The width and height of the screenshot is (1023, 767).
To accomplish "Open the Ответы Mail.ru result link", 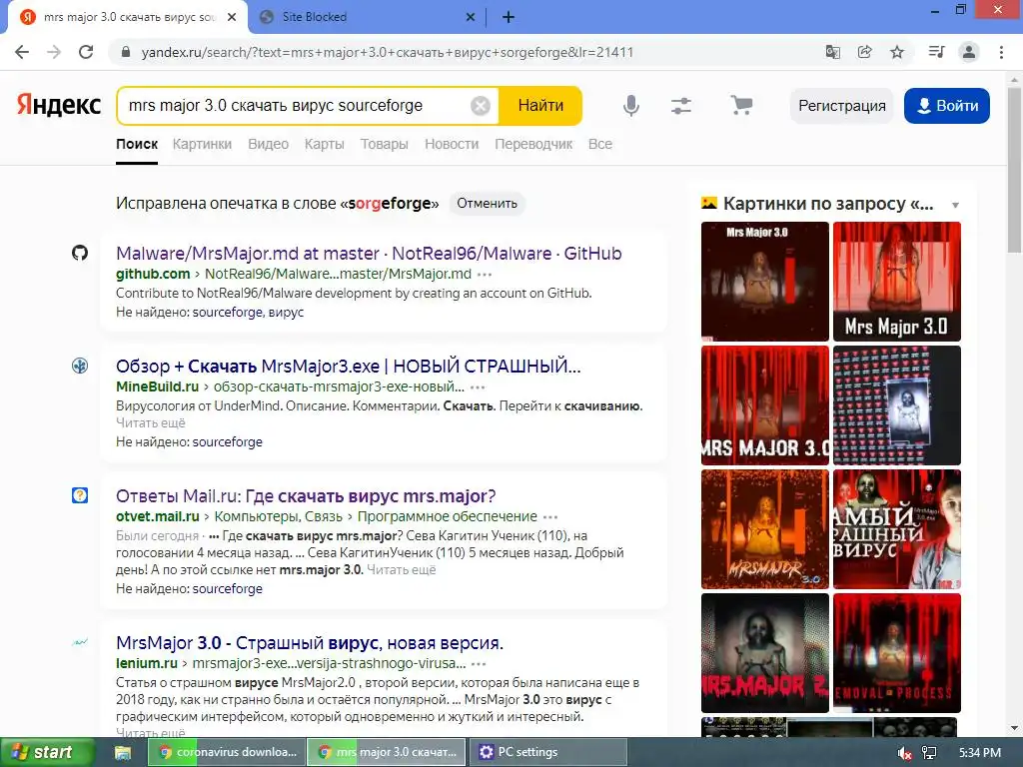I will point(306,495).
